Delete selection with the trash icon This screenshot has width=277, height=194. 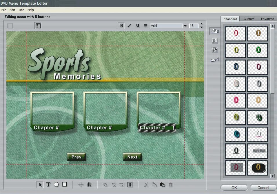pos(170,185)
